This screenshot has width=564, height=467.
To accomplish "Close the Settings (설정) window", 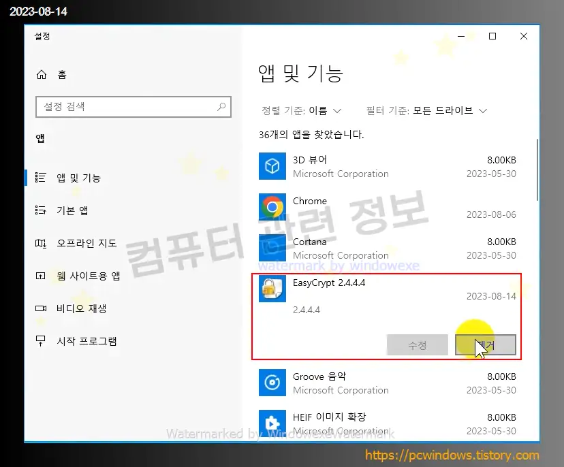I will (524, 36).
